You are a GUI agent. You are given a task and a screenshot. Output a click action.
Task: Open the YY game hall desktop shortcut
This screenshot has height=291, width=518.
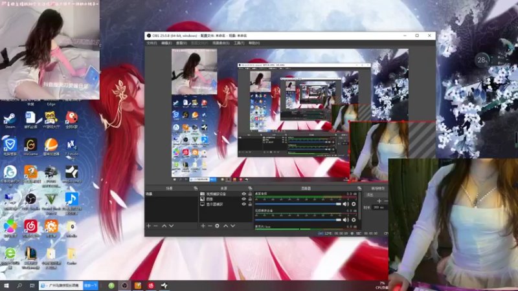tap(51, 120)
